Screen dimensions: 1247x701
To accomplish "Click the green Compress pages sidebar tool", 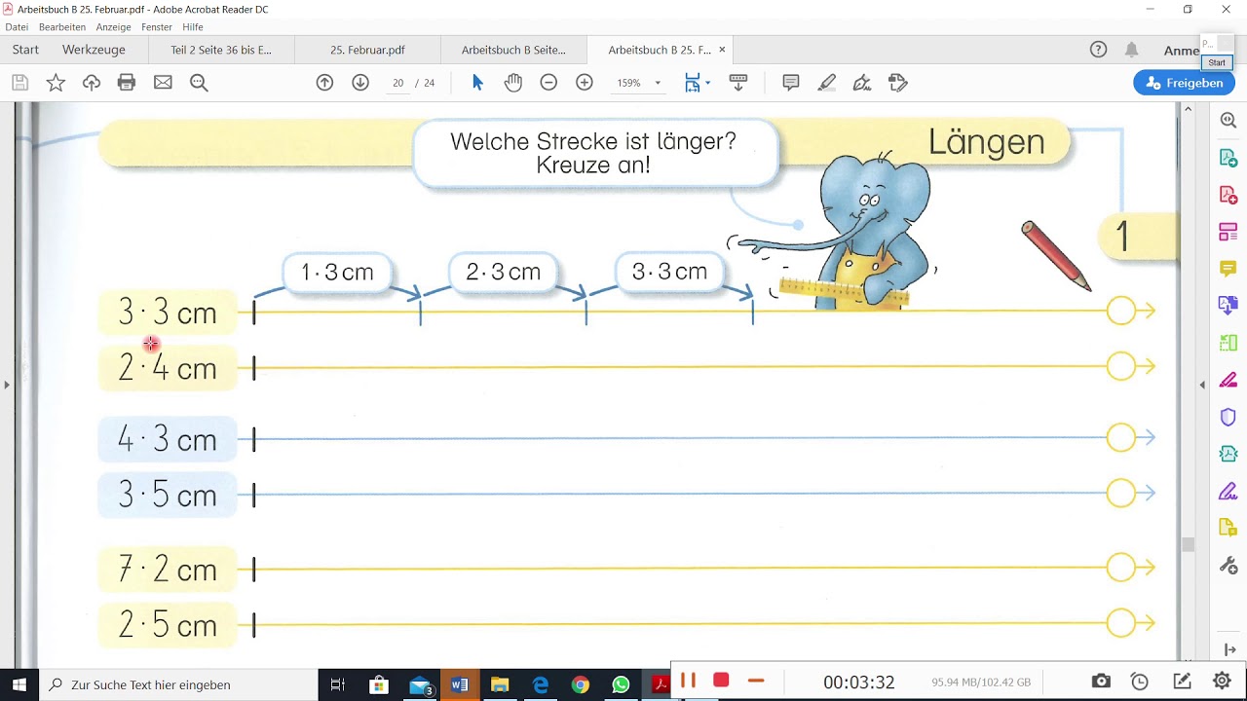I will [1228, 343].
